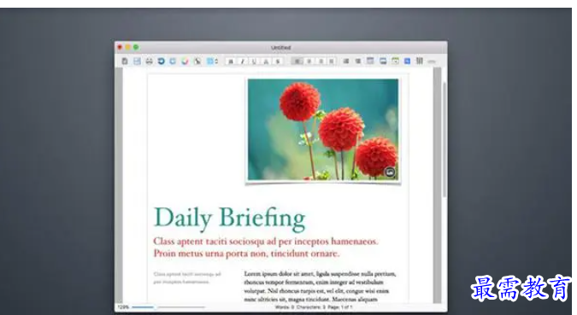Click the blue special character icon
Image resolution: width=577 pixels, height=315 pixels.
(x=407, y=61)
